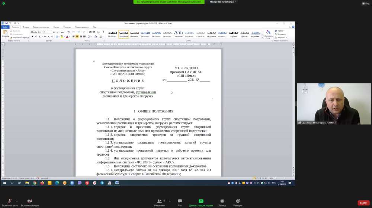Open Telegram from the taskbar

tap(102, 183)
